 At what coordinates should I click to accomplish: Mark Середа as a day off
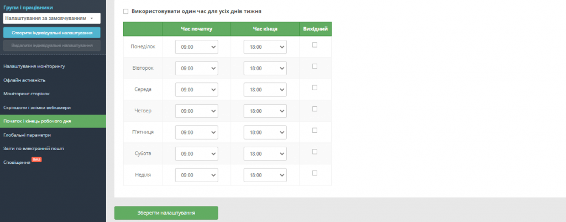315,87
